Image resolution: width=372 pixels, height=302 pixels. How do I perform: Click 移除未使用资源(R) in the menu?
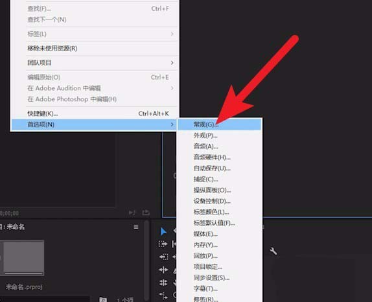[x=102, y=49]
